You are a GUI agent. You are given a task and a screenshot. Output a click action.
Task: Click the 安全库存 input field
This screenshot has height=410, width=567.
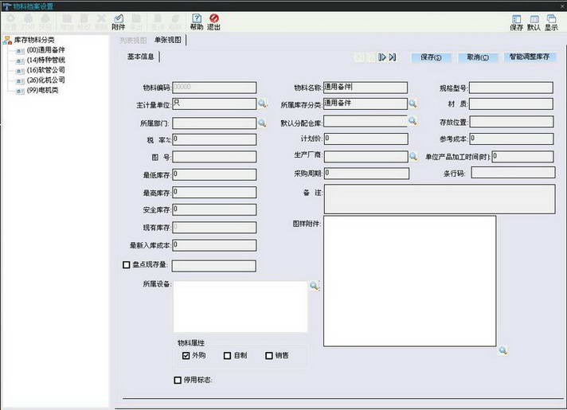click(214, 209)
